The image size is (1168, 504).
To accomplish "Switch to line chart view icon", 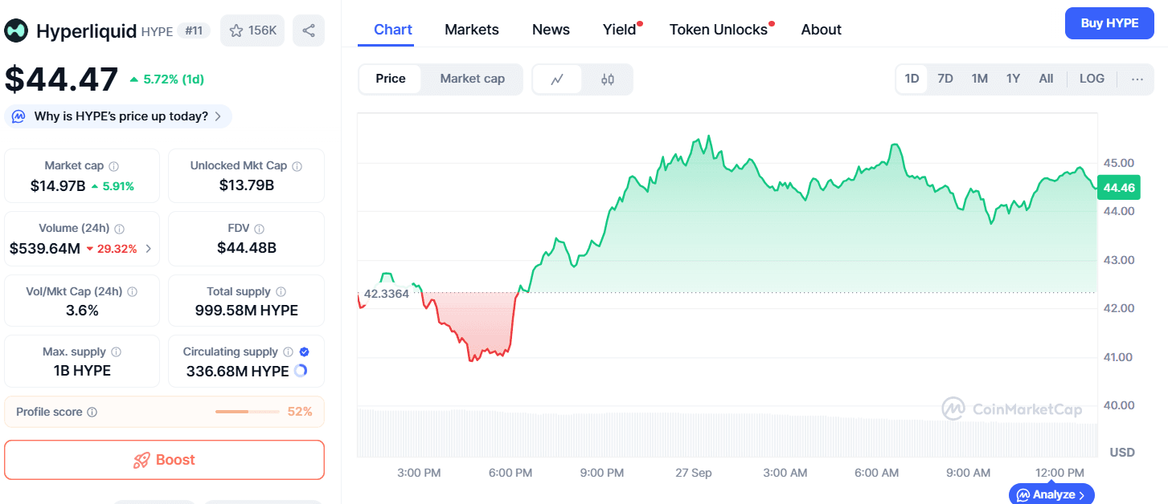I will click(x=557, y=79).
